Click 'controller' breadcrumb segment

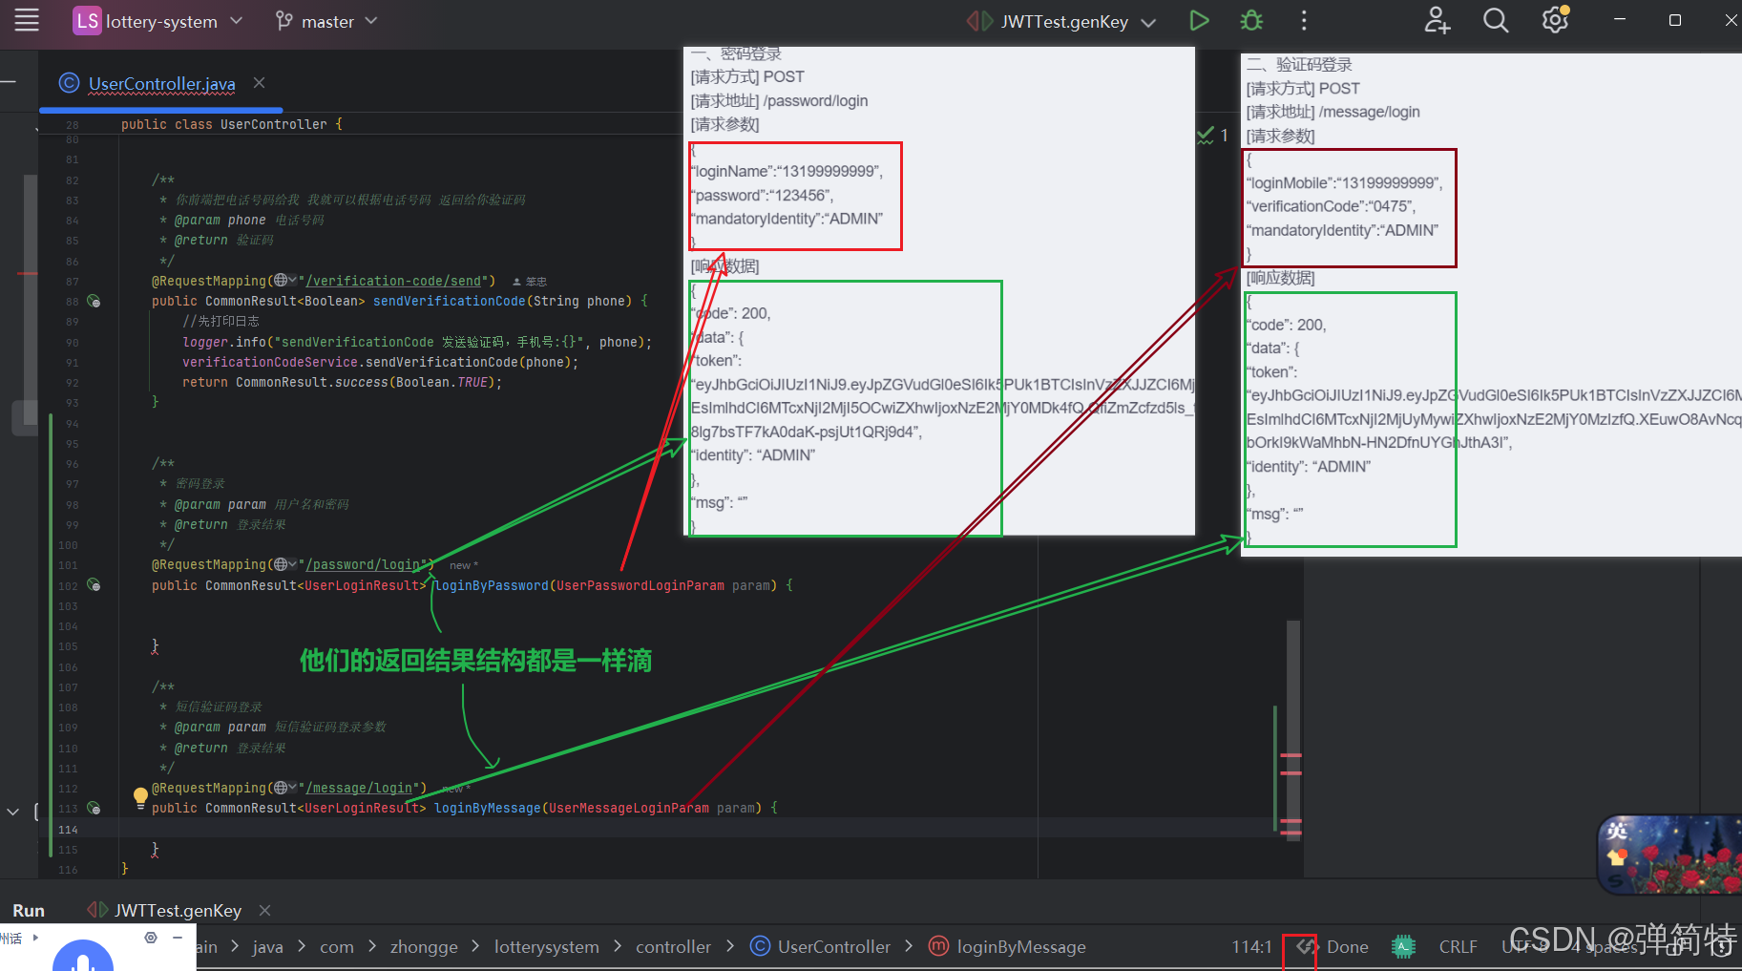pos(674,946)
